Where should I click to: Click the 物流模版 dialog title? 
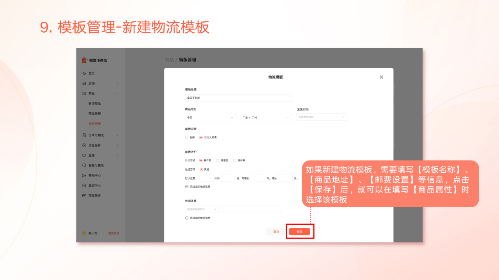click(276, 77)
